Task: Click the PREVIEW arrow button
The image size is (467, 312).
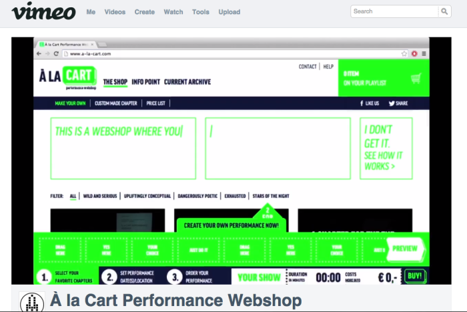Action: (406, 249)
